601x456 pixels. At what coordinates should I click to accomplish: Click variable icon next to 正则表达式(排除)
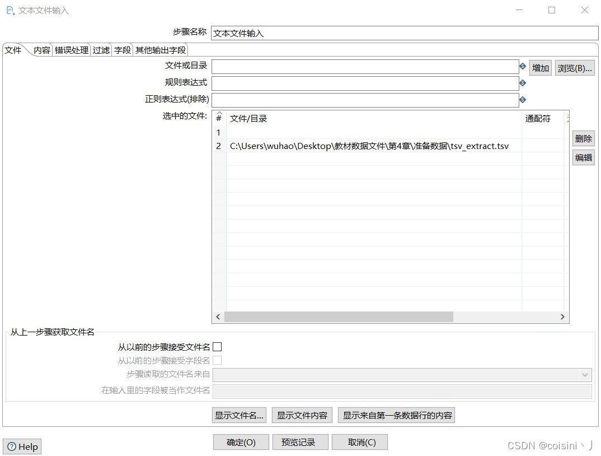(523, 99)
